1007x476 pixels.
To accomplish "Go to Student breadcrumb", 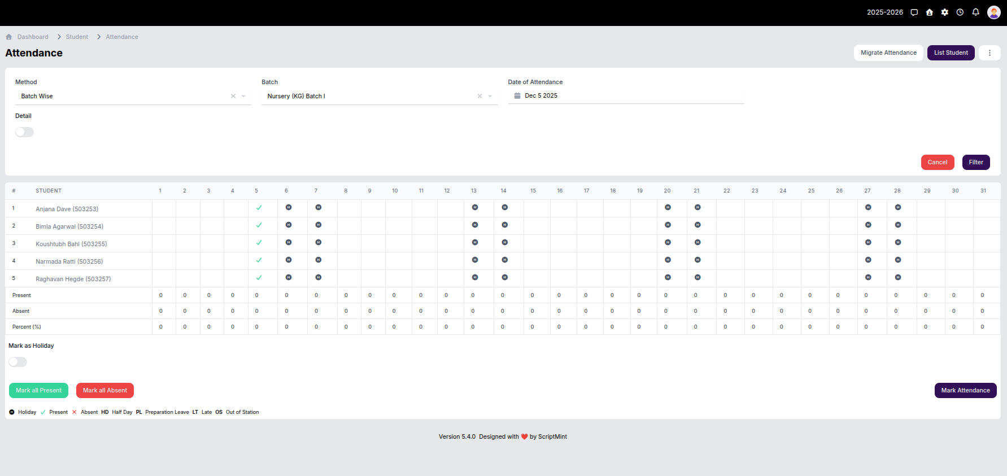I will pyautogui.click(x=77, y=37).
